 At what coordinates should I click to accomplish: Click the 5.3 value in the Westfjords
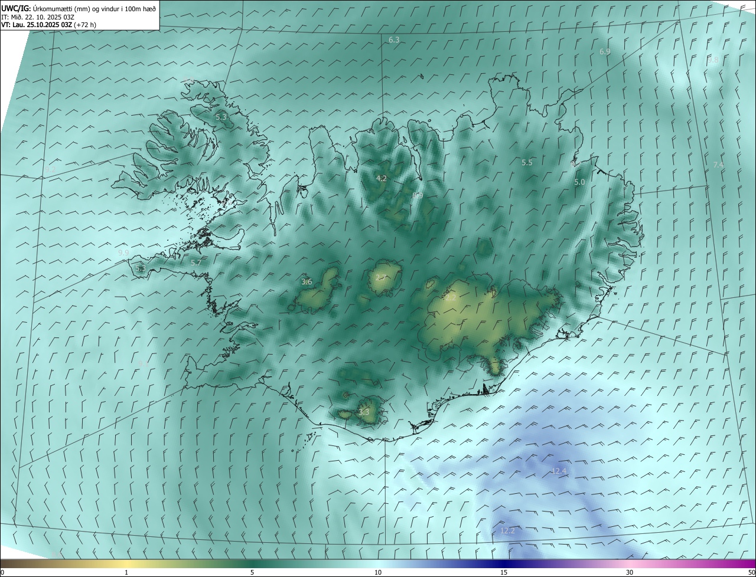coord(221,117)
